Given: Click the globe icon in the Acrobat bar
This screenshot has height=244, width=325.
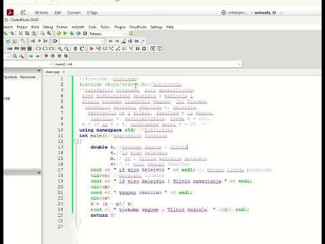Looking at the screenshot, I should coord(223,13).
